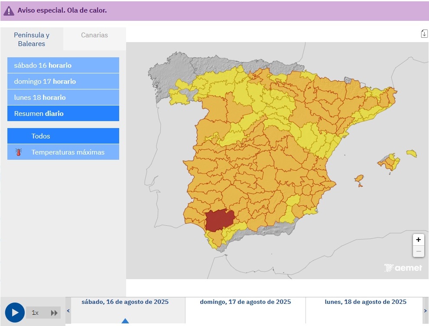
Task: Select lunes 18 horario view
Action: [x=63, y=97]
